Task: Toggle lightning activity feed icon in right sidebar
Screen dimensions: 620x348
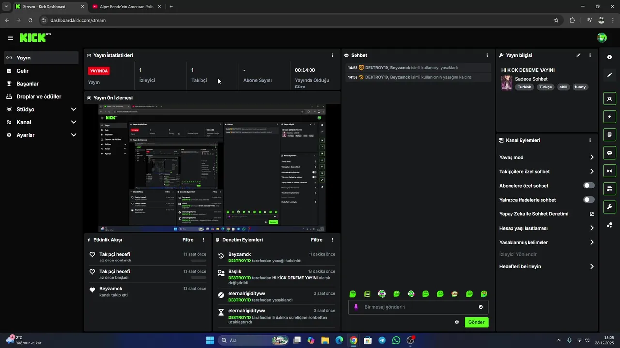Action: click(x=609, y=116)
